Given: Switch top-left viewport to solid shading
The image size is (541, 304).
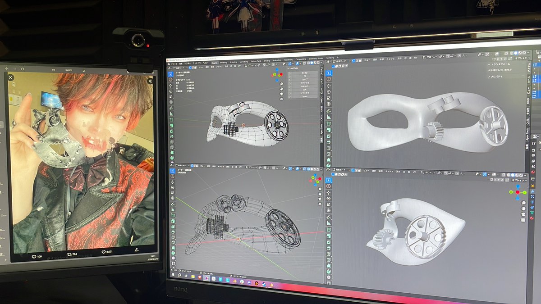Looking at the screenshot, I should click(x=312, y=63).
